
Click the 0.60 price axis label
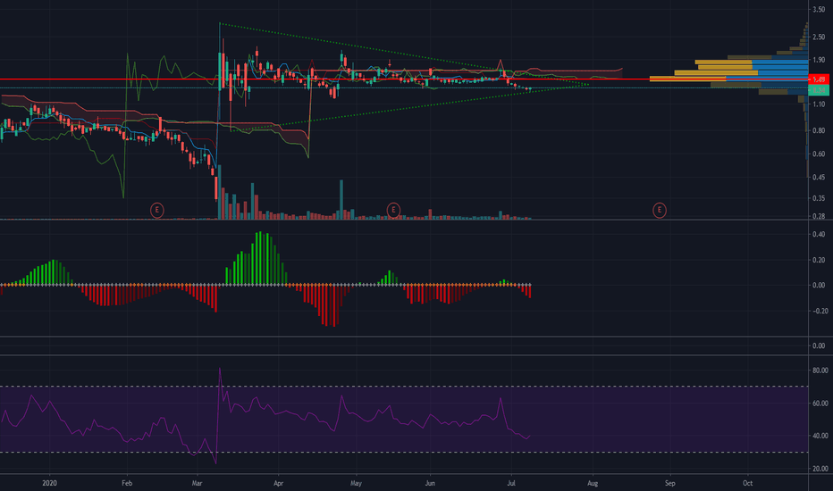tap(819, 154)
